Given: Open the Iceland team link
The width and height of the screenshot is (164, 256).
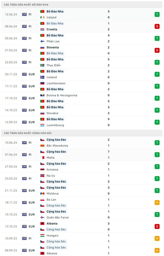Looking at the screenshot, I should pyautogui.click(x=52, y=77).
